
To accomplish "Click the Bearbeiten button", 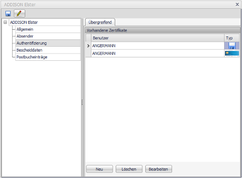I will 158,169.
